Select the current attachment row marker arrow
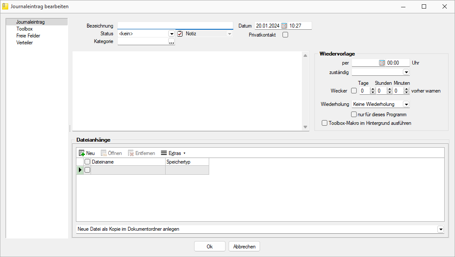Image resolution: width=455 pixels, height=257 pixels. [x=80, y=170]
